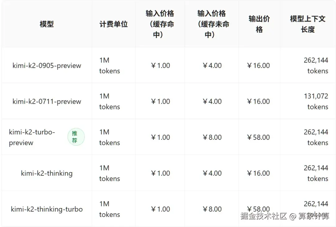The height and width of the screenshot is (227, 336).
Task: Click ¥8.00 cache-miss price for kimi-k2-thinking-turbo
Action: point(212,209)
